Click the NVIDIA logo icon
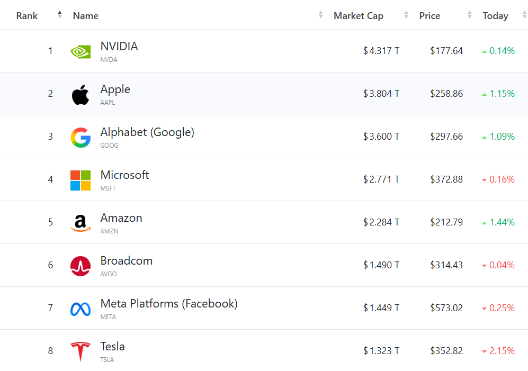The image size is (528, 371). click(x=80, y=51)
